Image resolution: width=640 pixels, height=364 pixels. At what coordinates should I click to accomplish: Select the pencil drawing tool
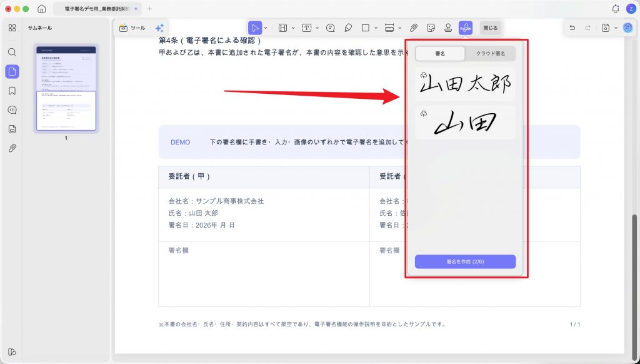coord(347,28)
